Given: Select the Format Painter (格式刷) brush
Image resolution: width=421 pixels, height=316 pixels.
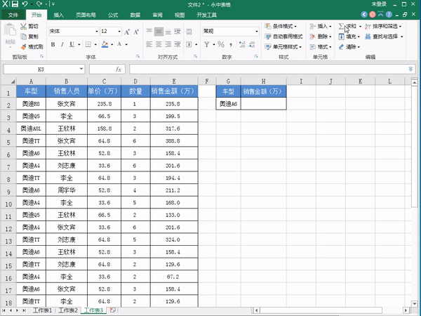Looking at the screenshot, I should (x=24, y=47).
